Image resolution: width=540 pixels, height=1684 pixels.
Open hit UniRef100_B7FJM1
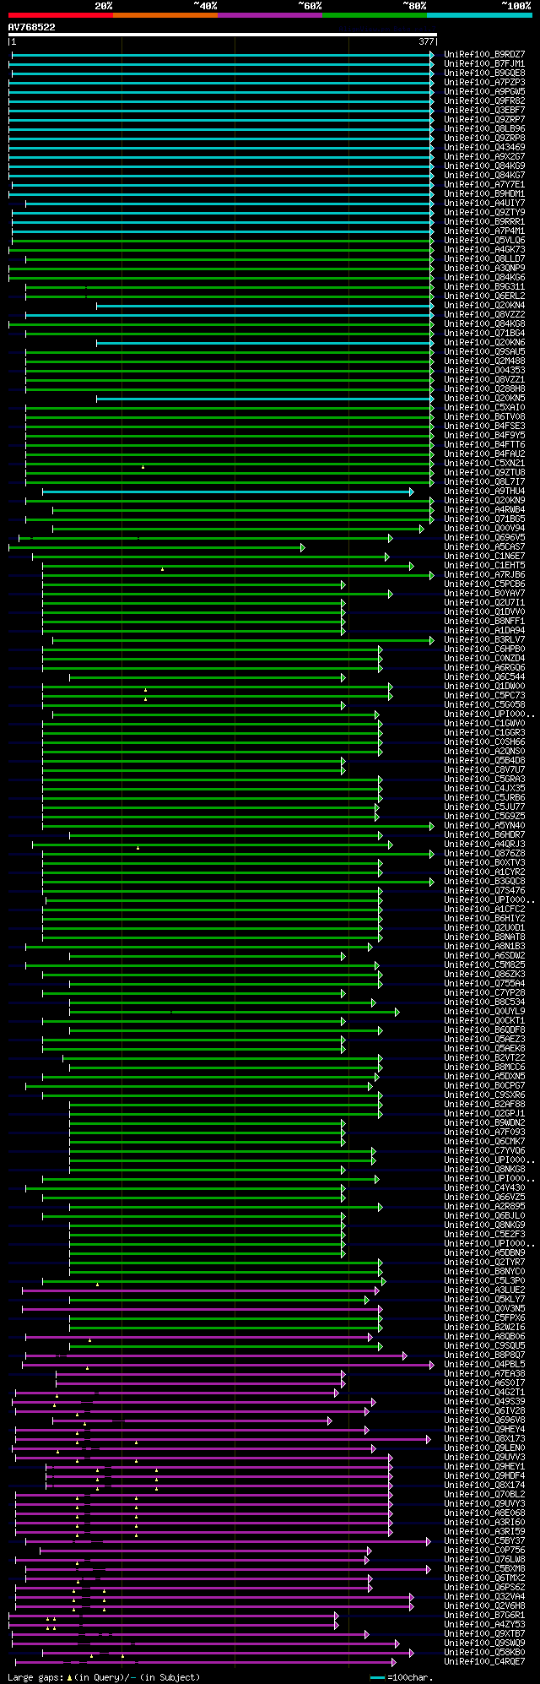click(x=484, y=64)
